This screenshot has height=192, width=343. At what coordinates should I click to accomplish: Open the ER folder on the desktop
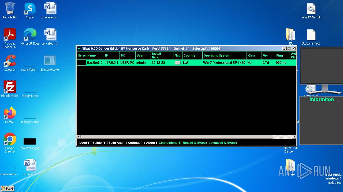coord(291,37)
